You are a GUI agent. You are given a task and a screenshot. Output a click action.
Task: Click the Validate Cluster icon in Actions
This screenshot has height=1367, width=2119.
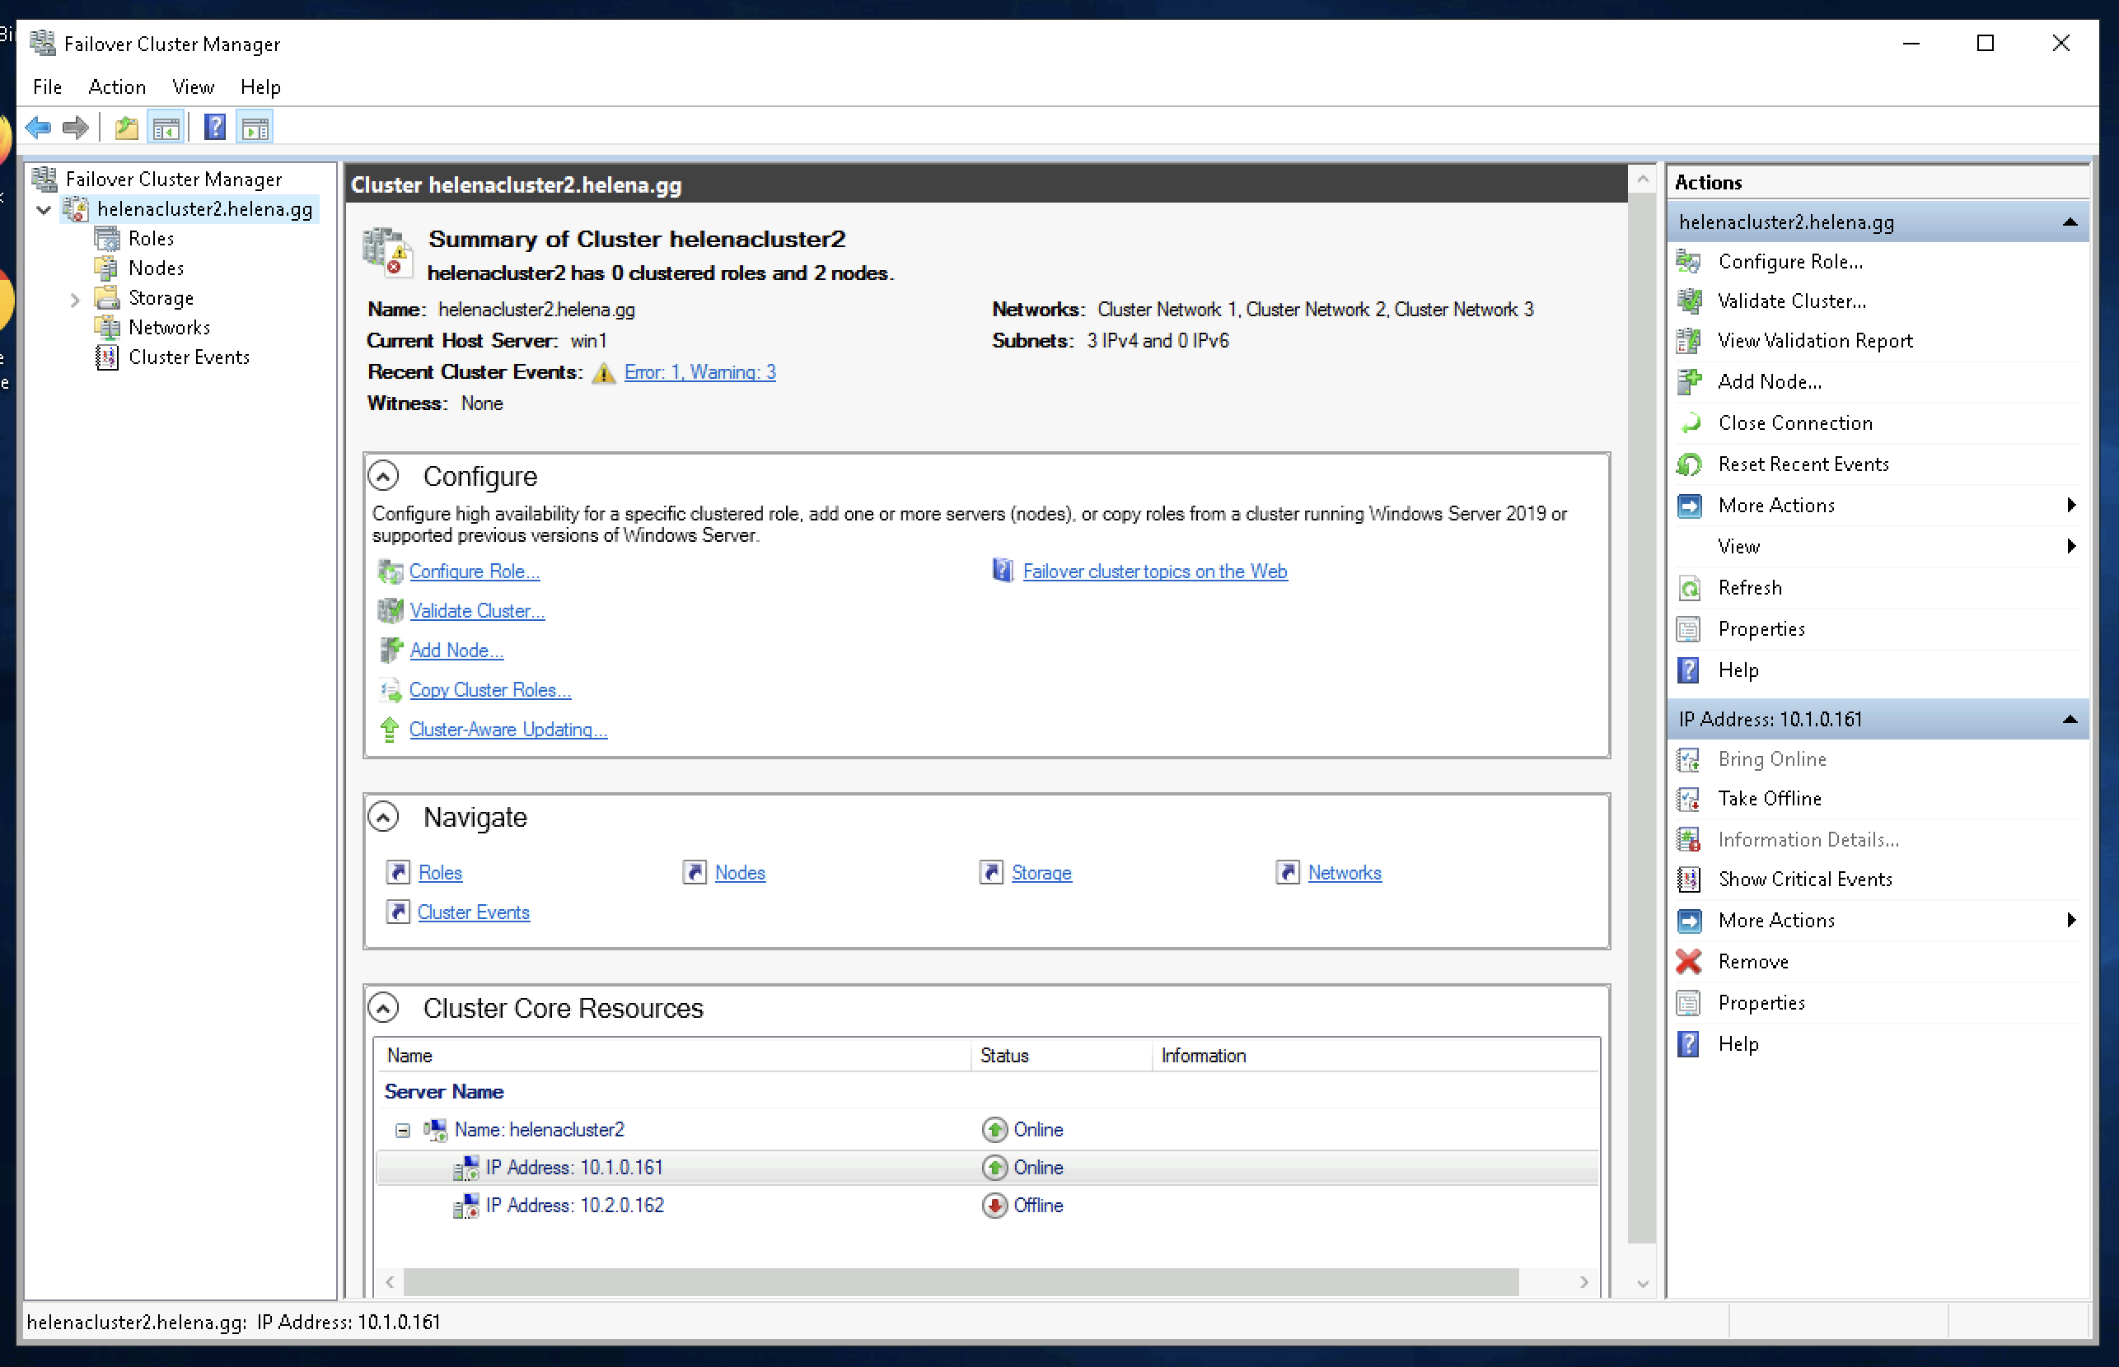click(1688, 301)
